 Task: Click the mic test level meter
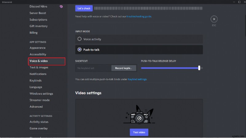pyautogui.click(x=148, y=9)
